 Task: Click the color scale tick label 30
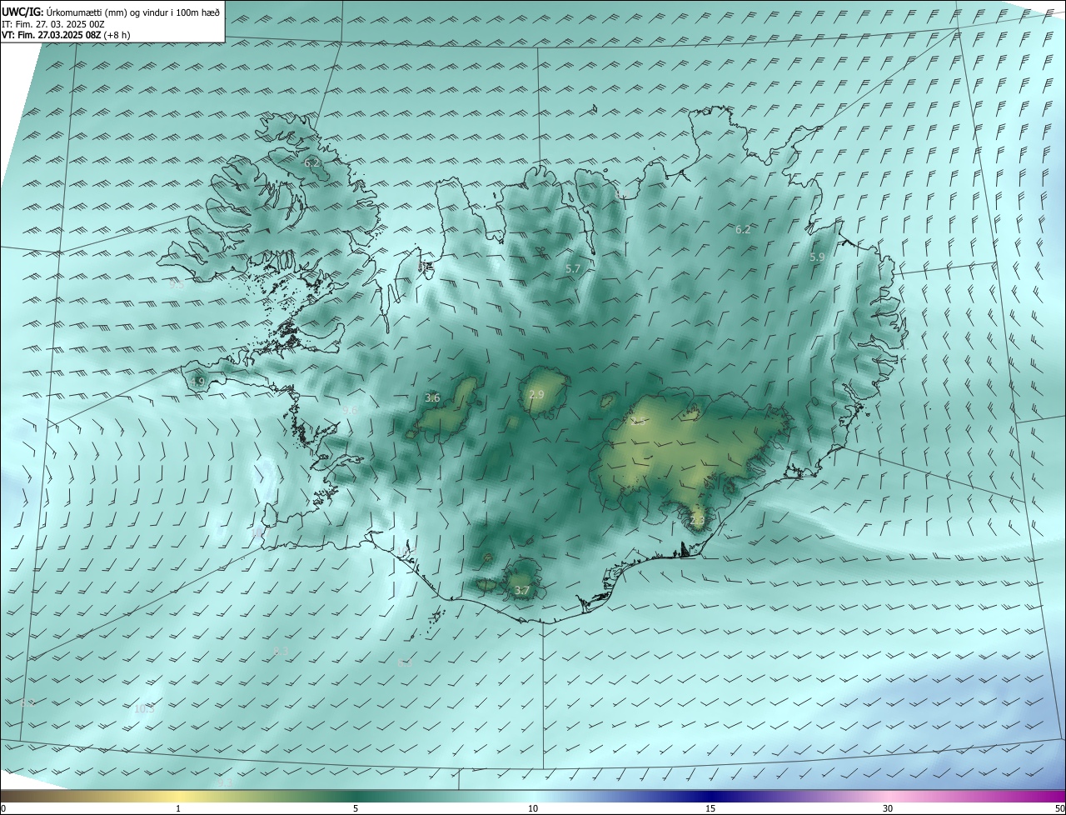tap(888, 808)
